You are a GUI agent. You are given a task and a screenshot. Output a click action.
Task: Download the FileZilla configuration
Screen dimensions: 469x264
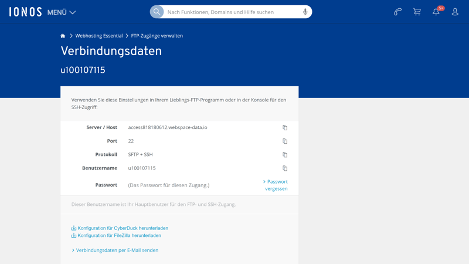(x=119, y=235)
